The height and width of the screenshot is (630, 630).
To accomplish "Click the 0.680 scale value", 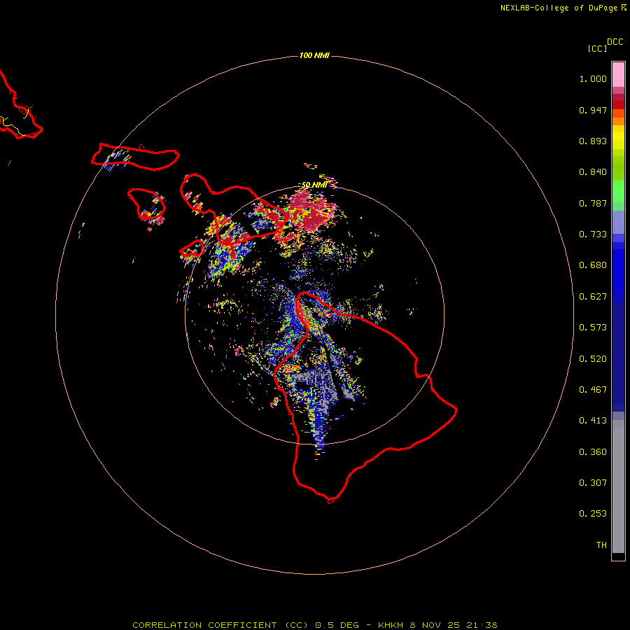I will (x=593, y=265).
